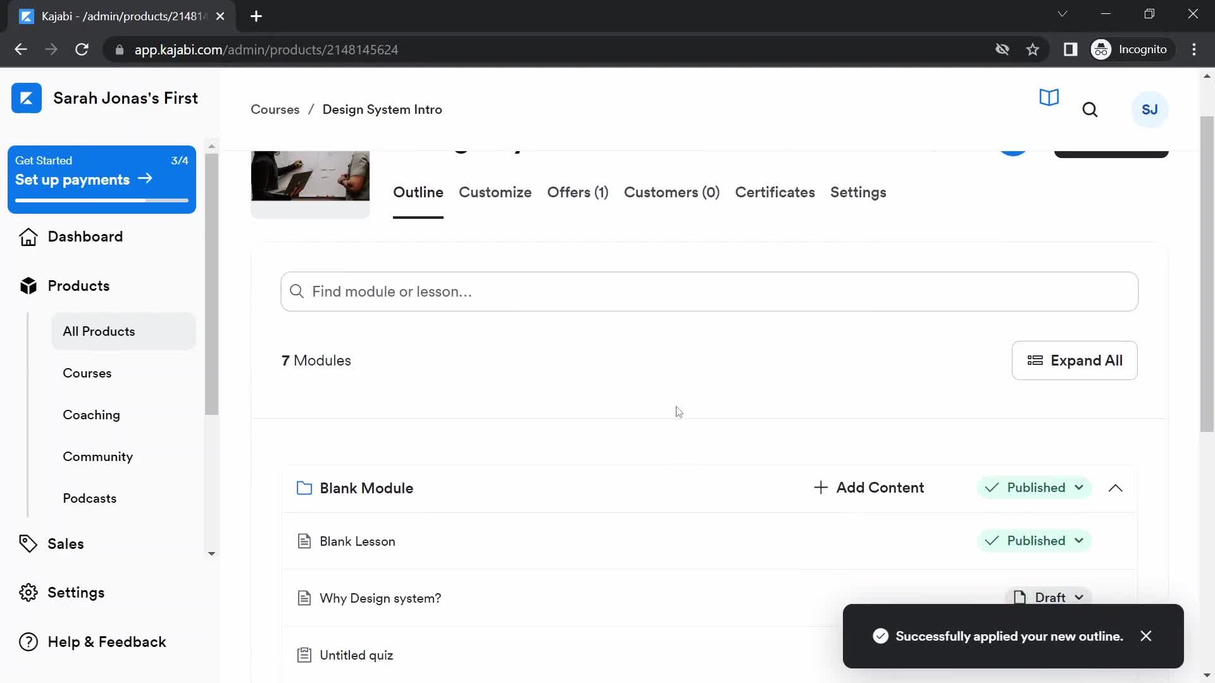This screenshot has width=1215, height=683.
Task: Click the Products sidebar icon
Action: pyautogui.click(x=28, y=285)
